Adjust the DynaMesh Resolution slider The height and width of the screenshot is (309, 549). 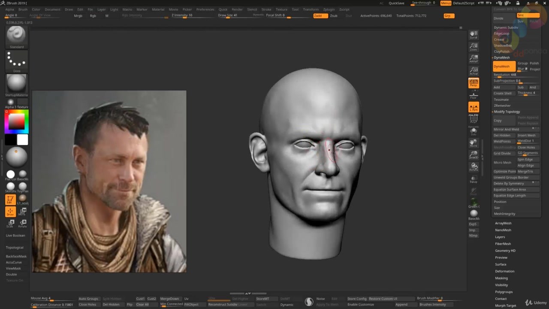516,75
